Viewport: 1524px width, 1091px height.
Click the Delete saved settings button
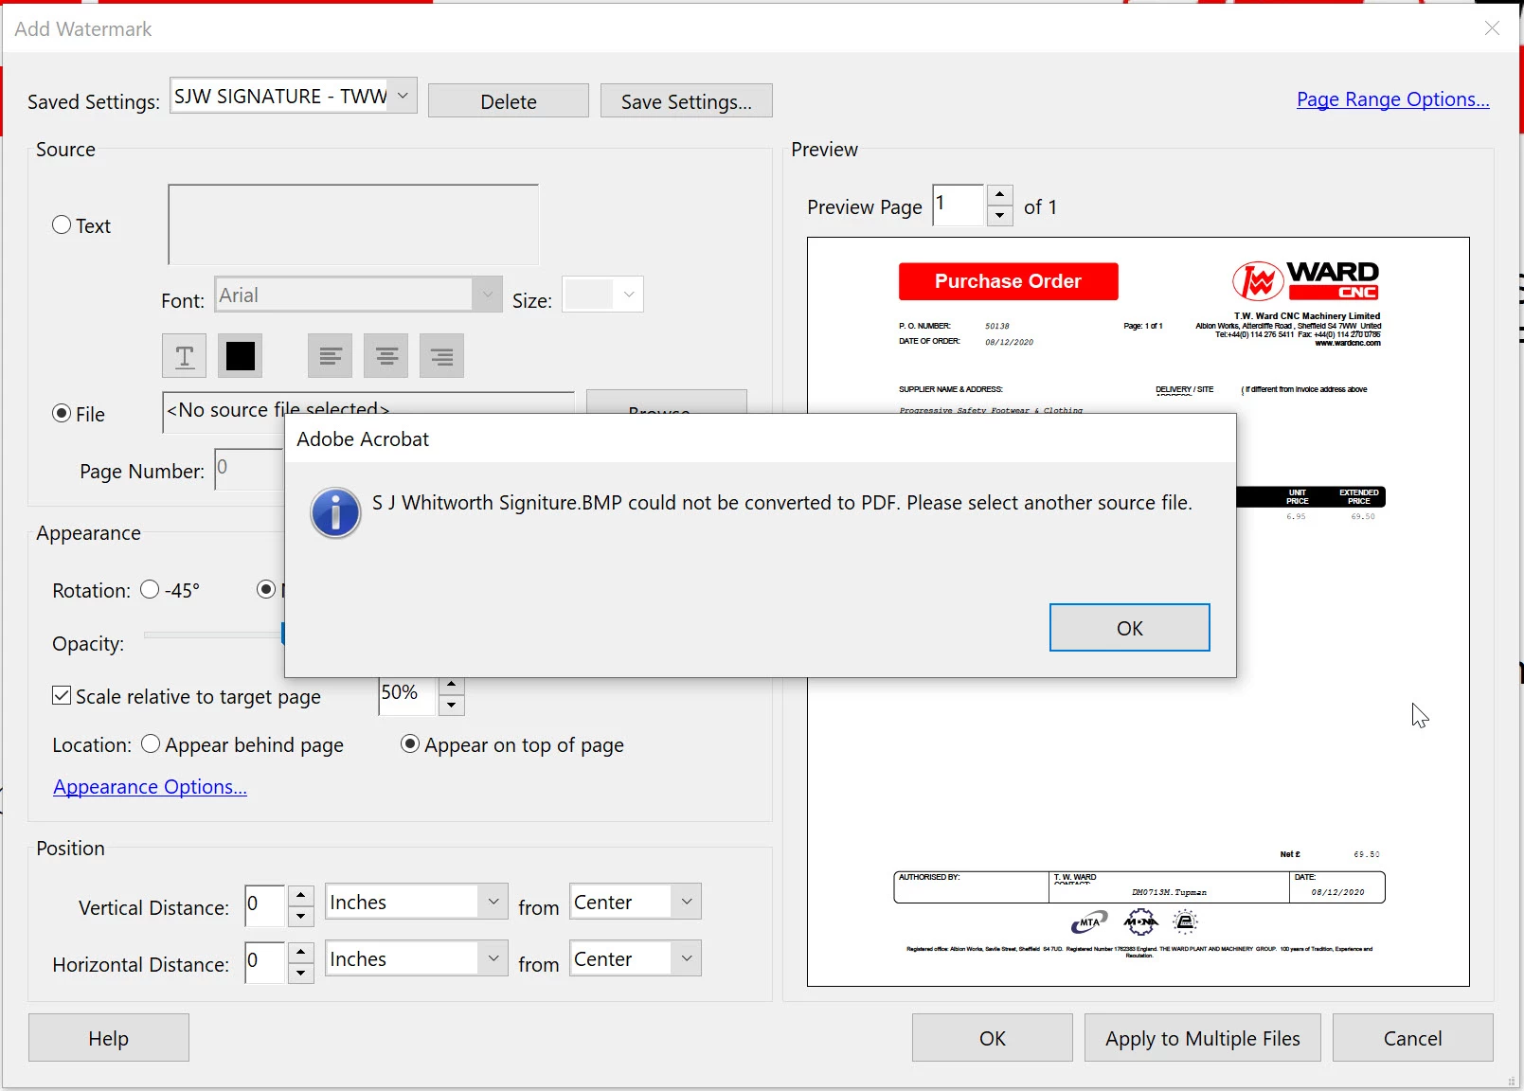point(509,100)
